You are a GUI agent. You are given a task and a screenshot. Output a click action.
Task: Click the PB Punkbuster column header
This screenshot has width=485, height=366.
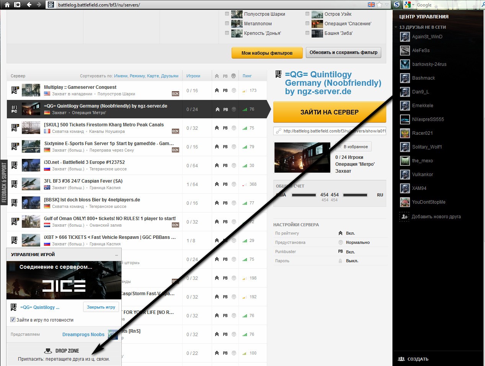225,76
